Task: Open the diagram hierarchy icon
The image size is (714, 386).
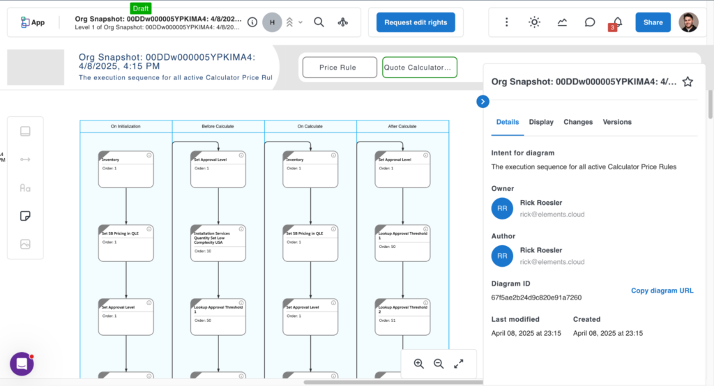Action: click(x=342, y=22)
